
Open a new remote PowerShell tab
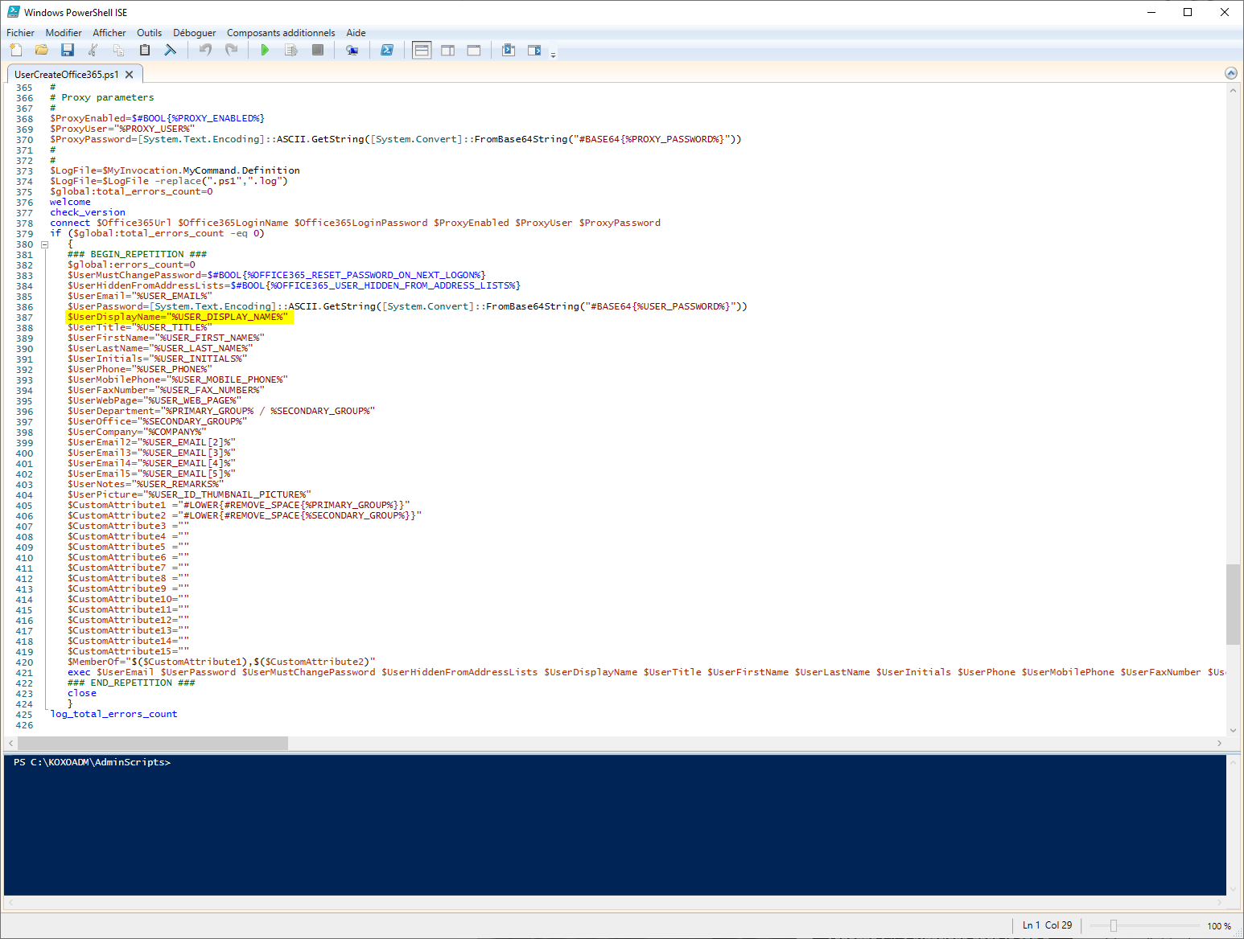(x=352, y=50)
